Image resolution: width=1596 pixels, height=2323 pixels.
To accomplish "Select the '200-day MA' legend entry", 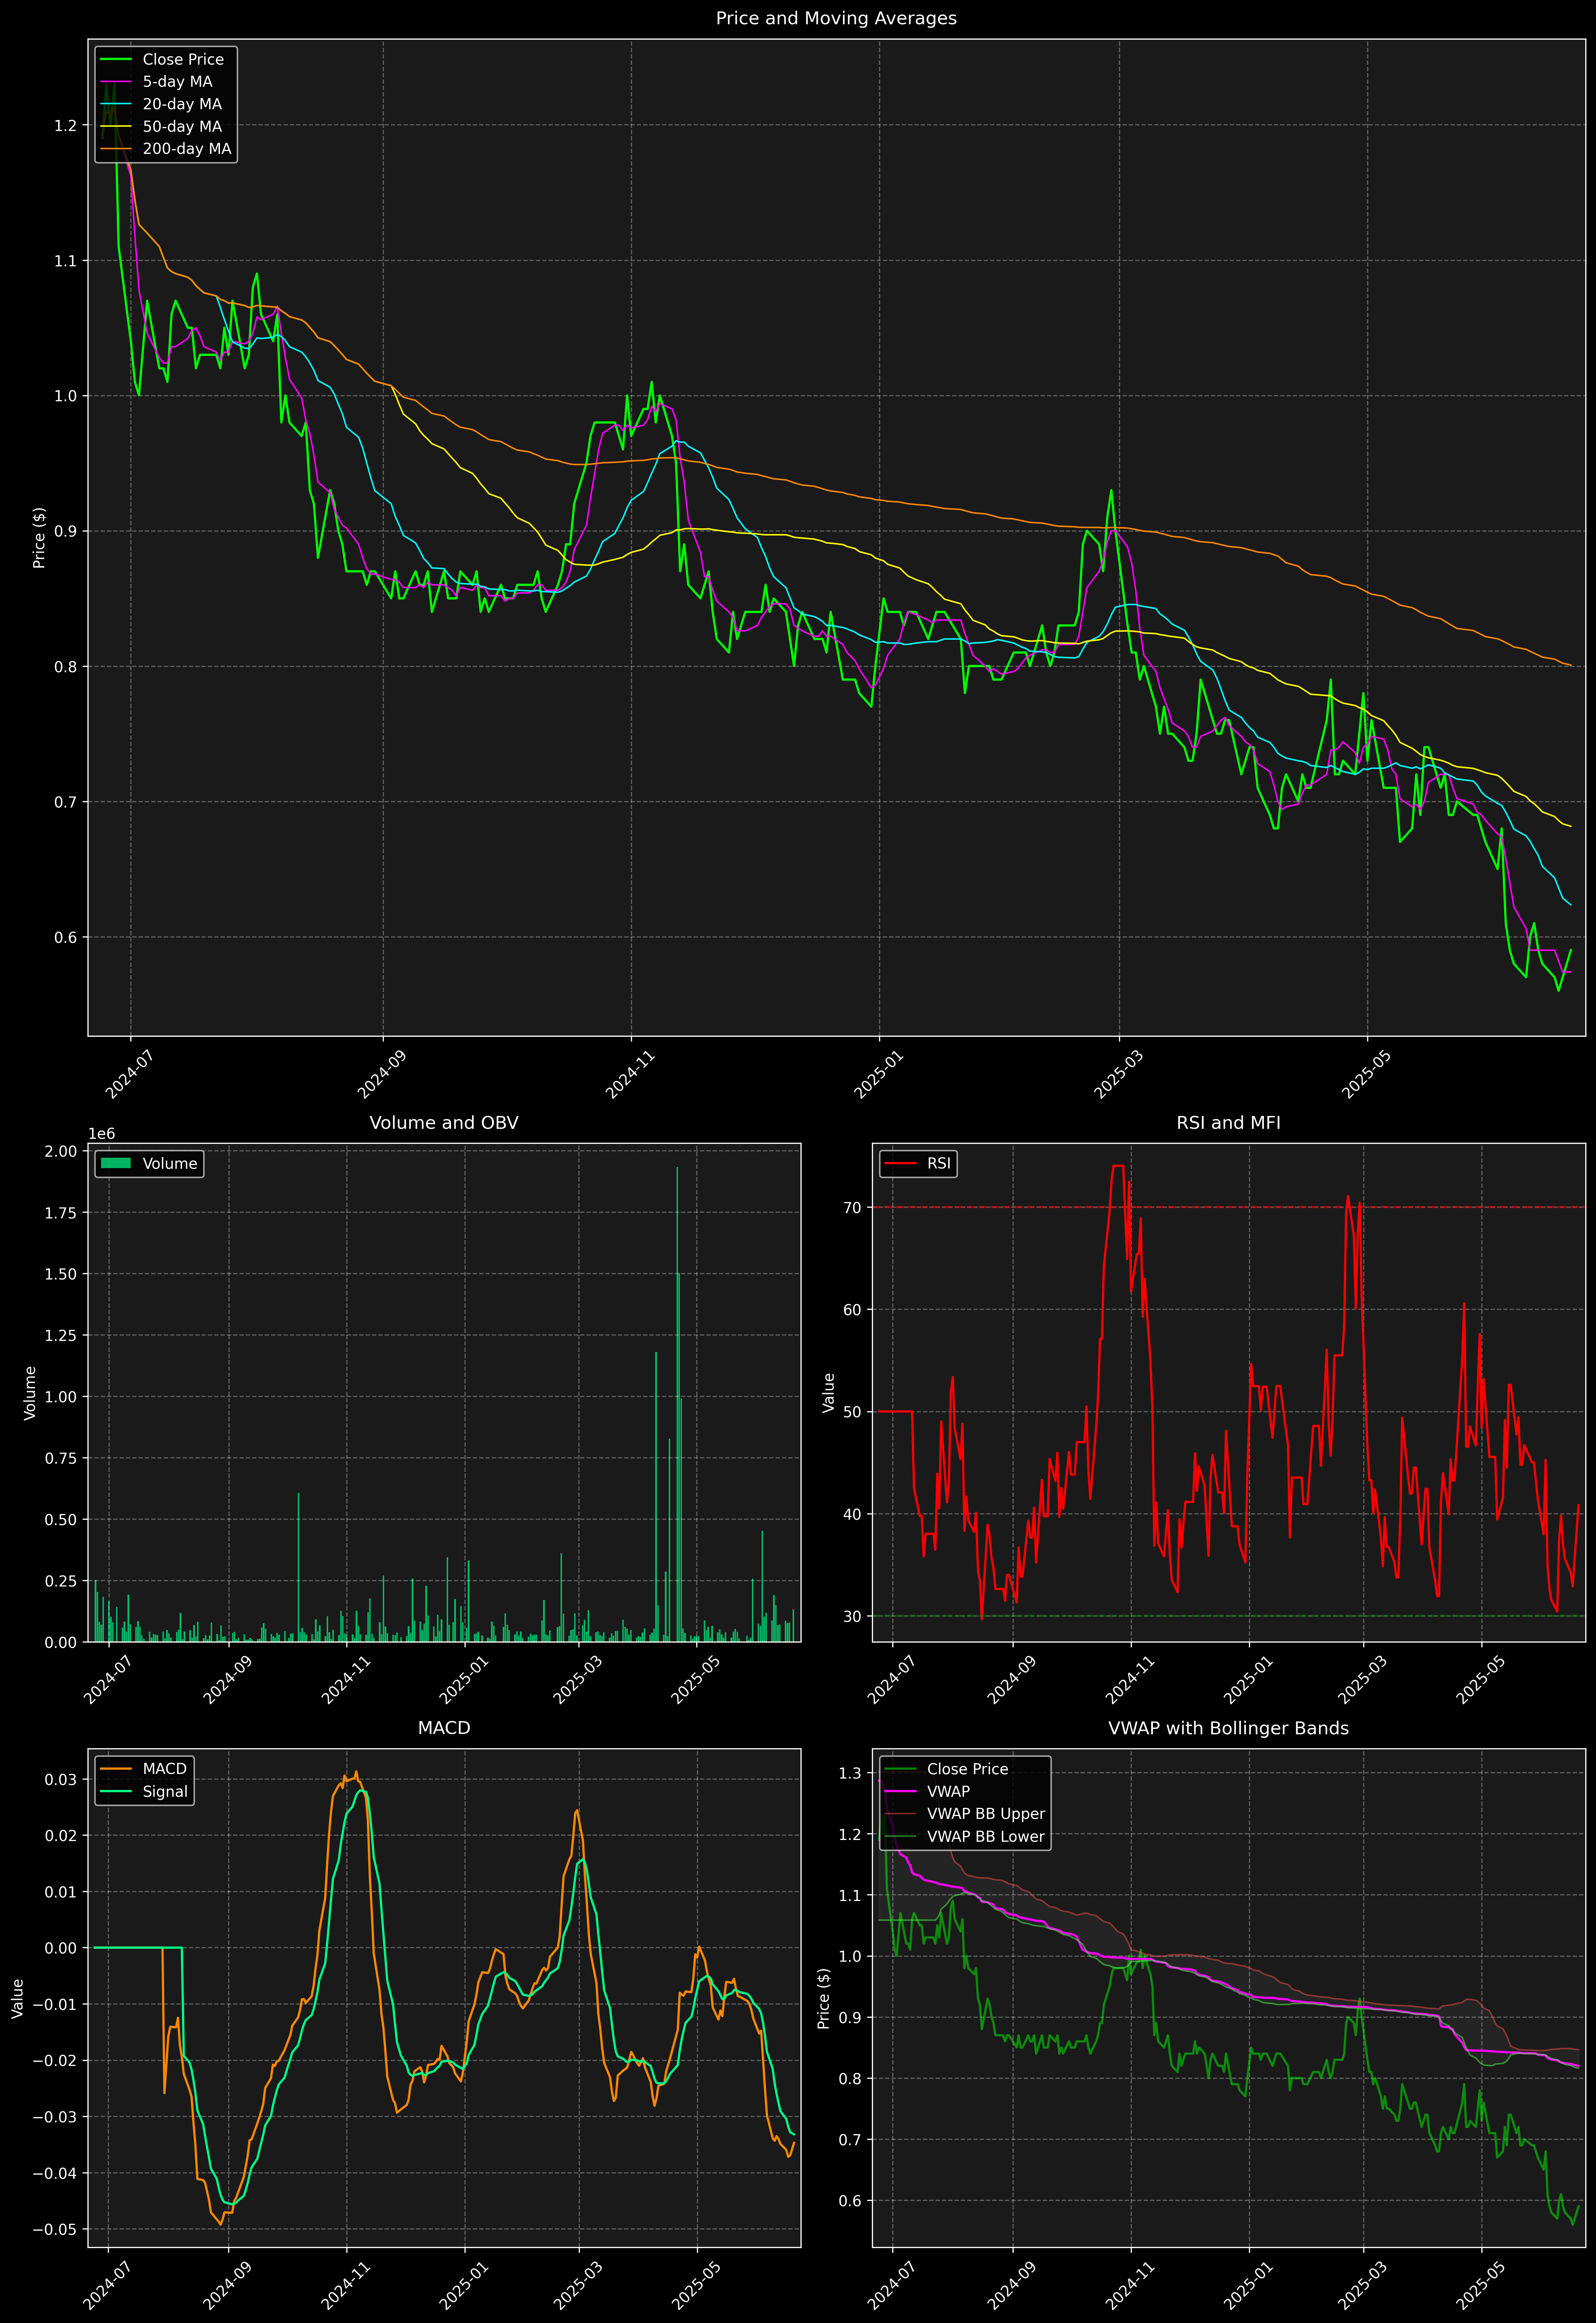I will click(166, 149).
